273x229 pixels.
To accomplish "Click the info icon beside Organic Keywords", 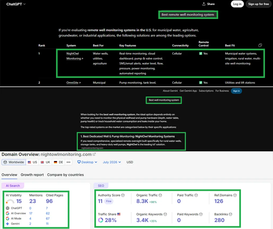I will pyautogui.click(x=165, y=214).
